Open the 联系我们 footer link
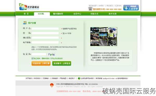This screenshot has width=156, height=96. [37, 79]
